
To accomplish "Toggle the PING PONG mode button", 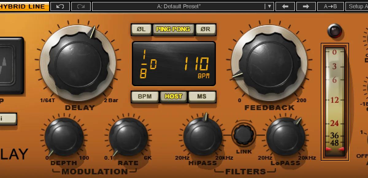I will pos(173,29).
